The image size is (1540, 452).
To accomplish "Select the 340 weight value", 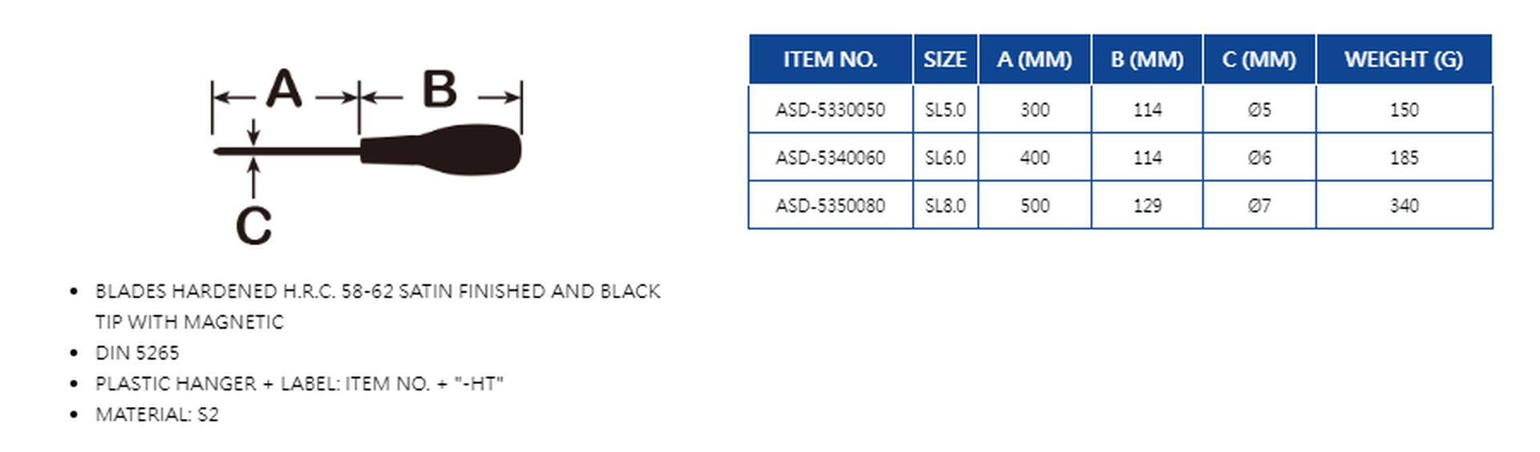I will [1404, 206].
